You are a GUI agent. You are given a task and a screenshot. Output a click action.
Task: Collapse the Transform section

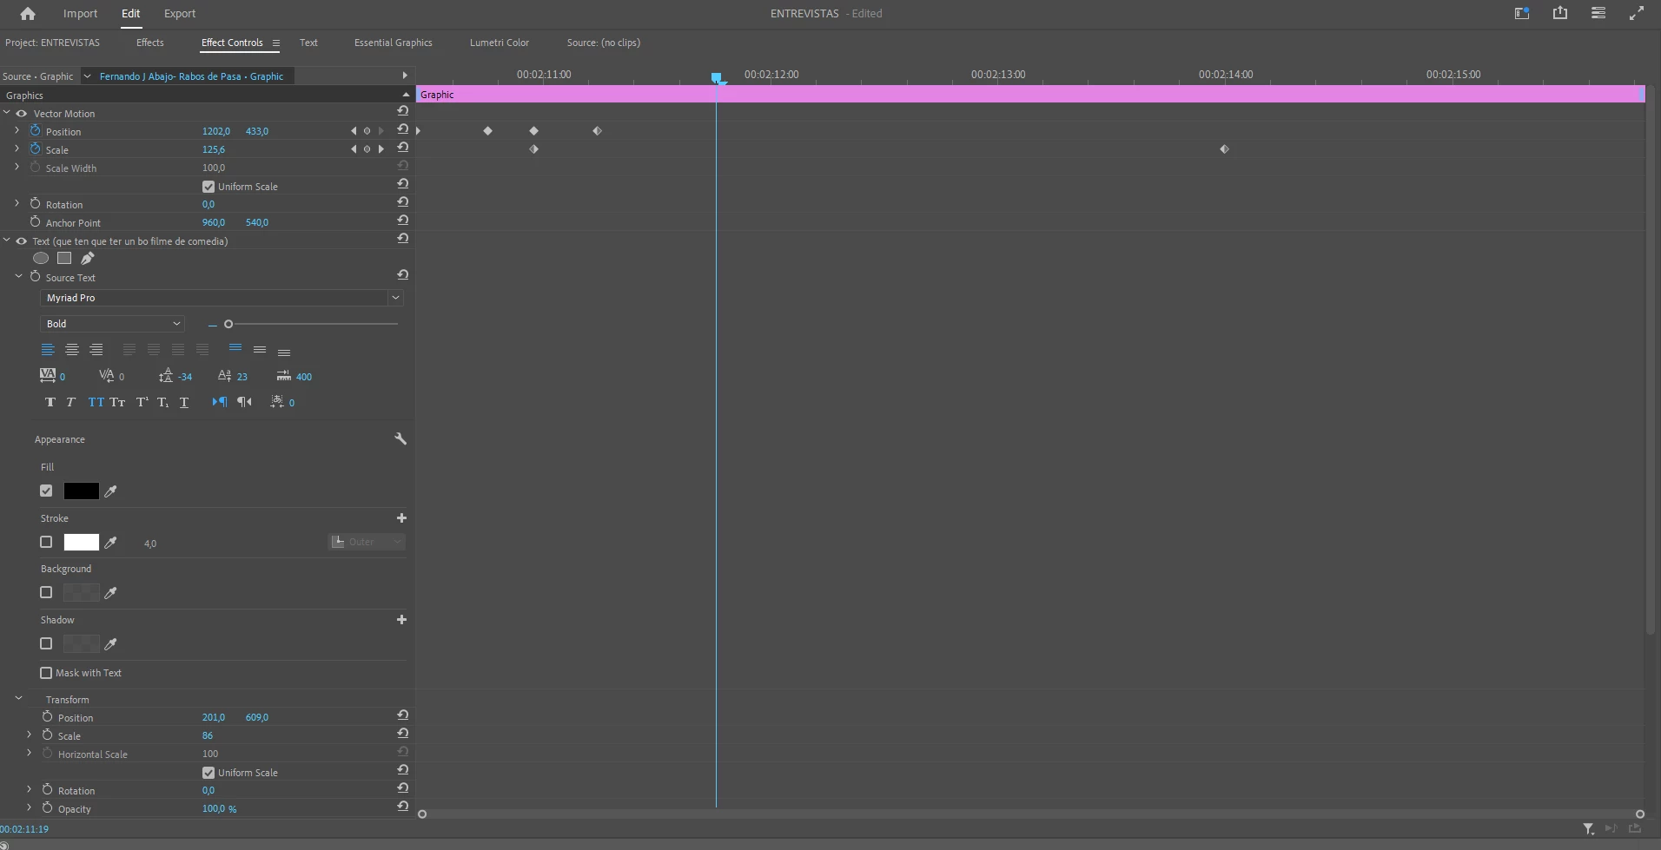click(18, 698)
